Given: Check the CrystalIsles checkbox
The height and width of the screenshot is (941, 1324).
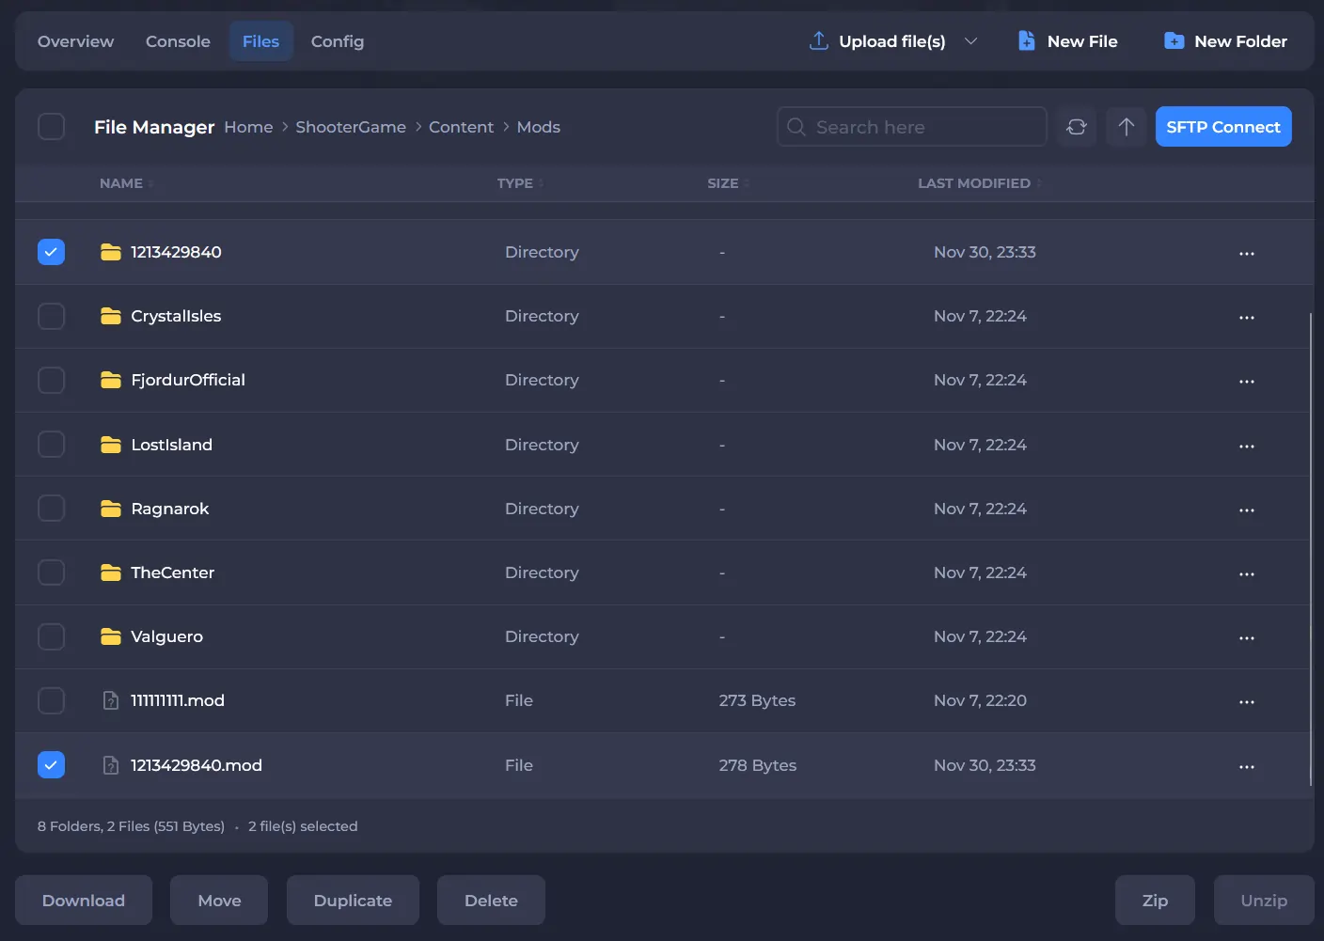Looking at the screenshot, I should tap(51, 316).
